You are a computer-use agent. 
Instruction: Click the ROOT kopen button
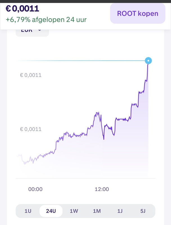(x=138, y=13)
